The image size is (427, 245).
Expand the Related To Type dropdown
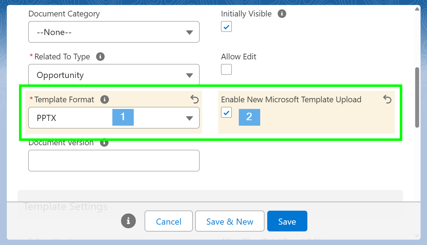coord(114,75)
